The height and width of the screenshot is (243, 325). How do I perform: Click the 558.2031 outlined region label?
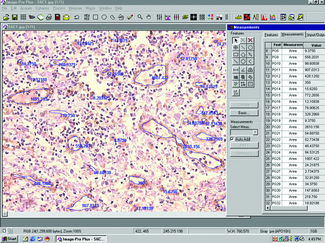[84, 146]
